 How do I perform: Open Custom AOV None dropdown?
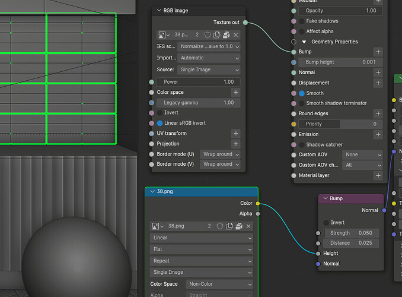tap(362, 154)
